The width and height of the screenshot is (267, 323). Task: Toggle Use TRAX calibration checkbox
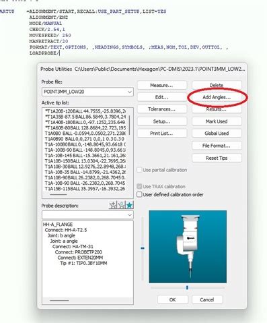tap(139, 186)
